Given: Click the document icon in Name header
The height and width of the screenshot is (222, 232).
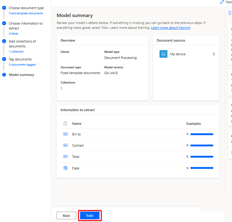Looking at the screenshot, I should click(65, 123).
